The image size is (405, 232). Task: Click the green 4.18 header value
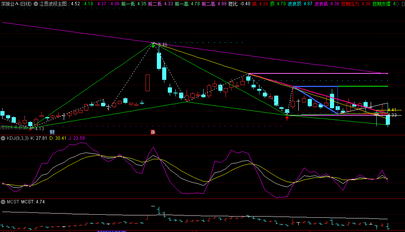(89, 4)
